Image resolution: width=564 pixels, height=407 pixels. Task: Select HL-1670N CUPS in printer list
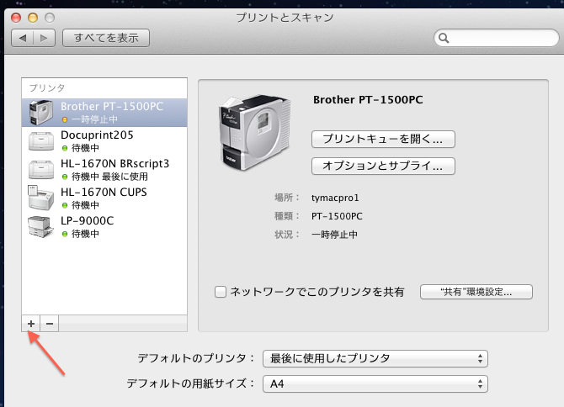[x=104, y=198]
